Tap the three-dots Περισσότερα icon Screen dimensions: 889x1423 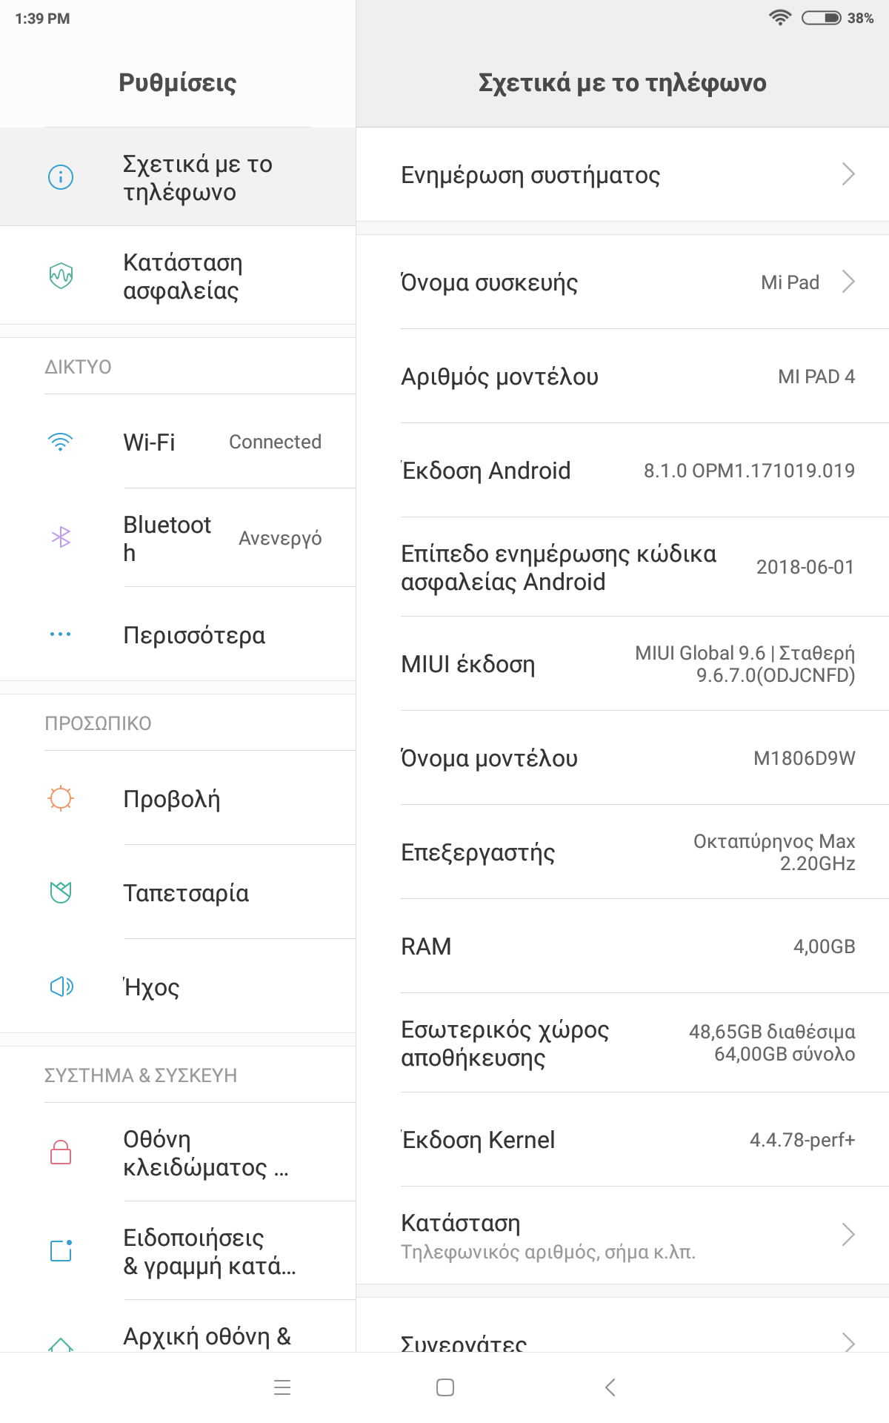(61, 634)
